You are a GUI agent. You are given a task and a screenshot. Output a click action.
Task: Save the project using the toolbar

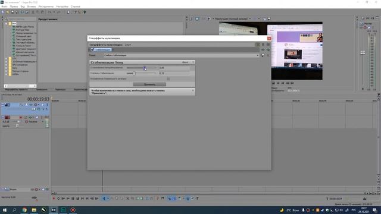[x=13, y=12]
